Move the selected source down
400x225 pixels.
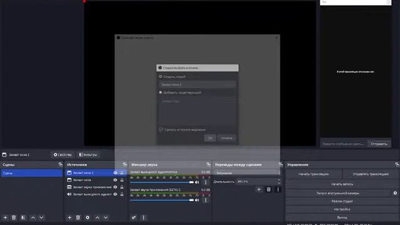pos(106,217)
